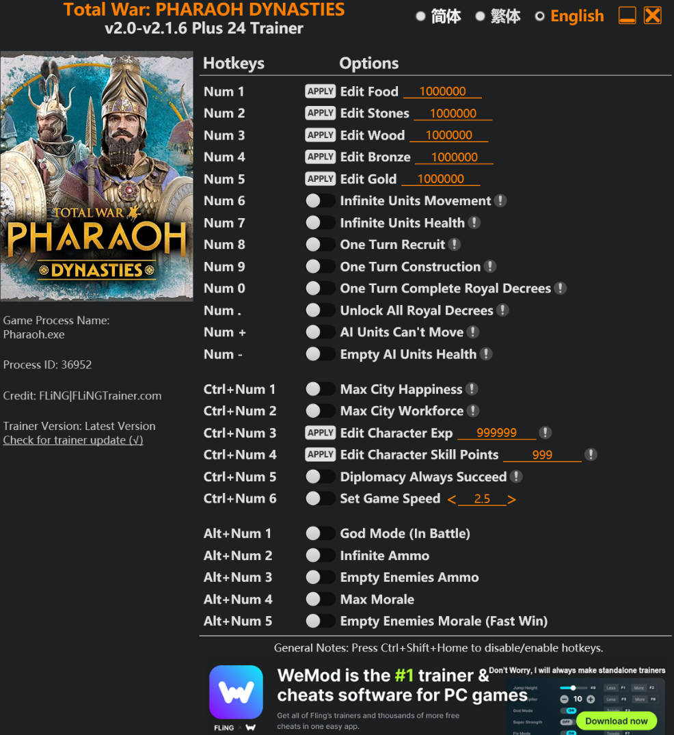
Task: Turn on God Mode (In Battle)
Action: click(320, 533)
